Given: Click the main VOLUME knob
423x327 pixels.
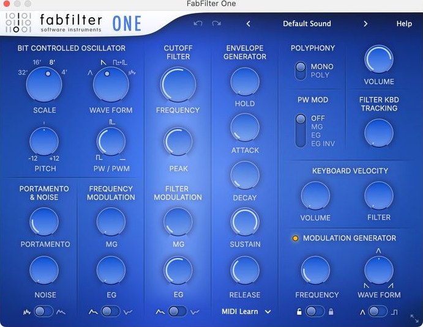Looking at the screenshot, I should [x=379, y=59].
